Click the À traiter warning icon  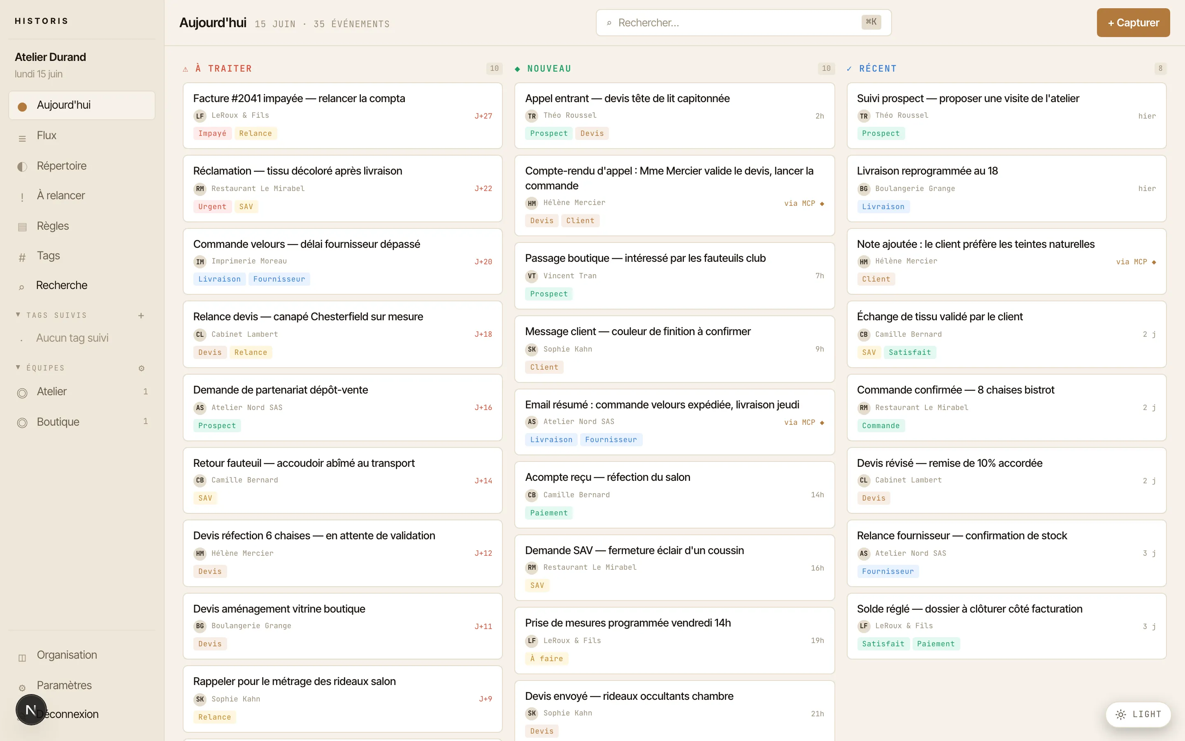[x=186, y=69]
